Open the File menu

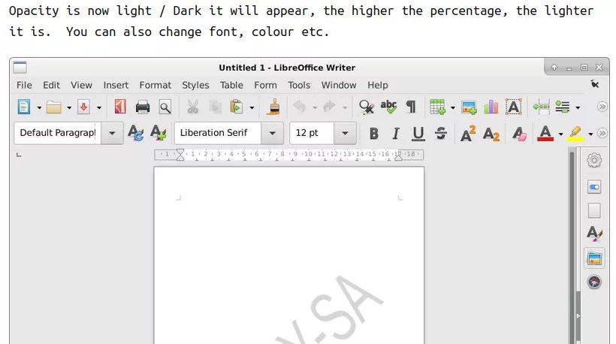click(x=24, y=85)
